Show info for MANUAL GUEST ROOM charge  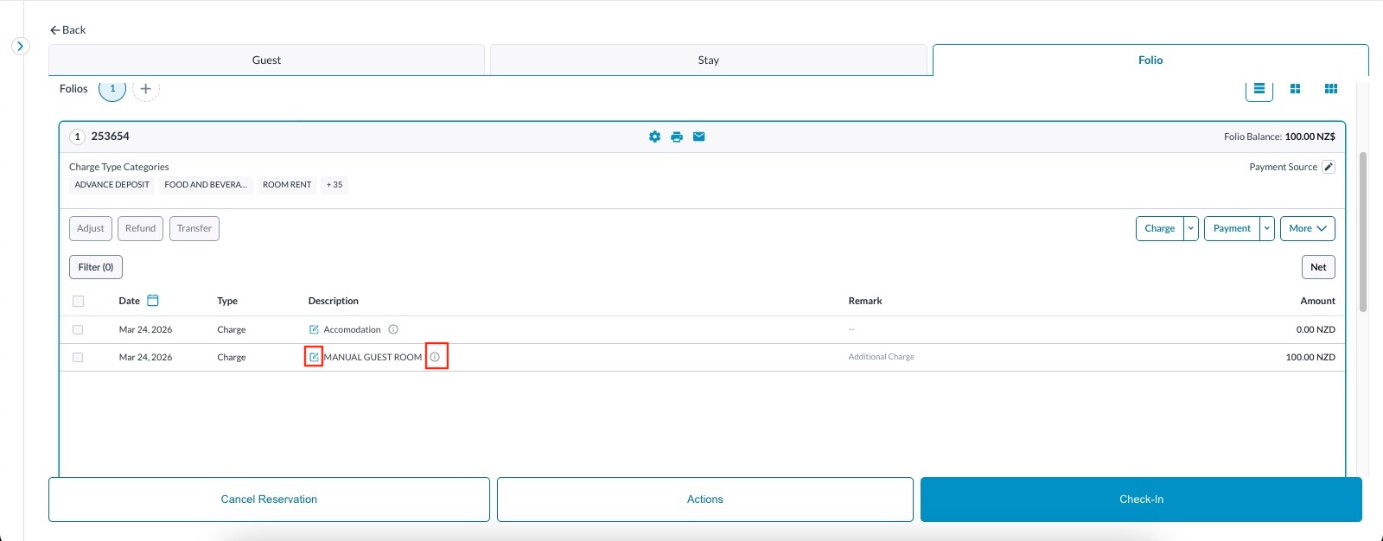pos(436,357)
